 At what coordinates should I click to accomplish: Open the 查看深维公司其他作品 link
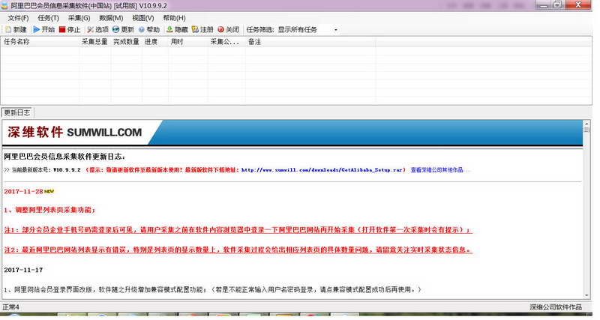436,170
